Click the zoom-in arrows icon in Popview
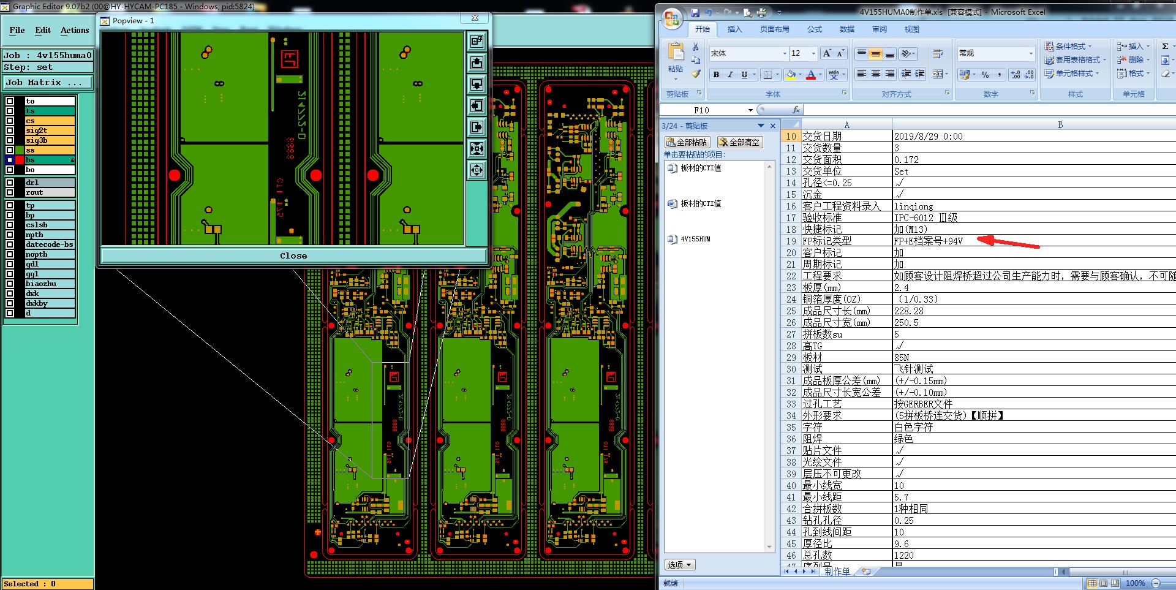Screen dimensions: 1176x590 click(x=477, y=148)
